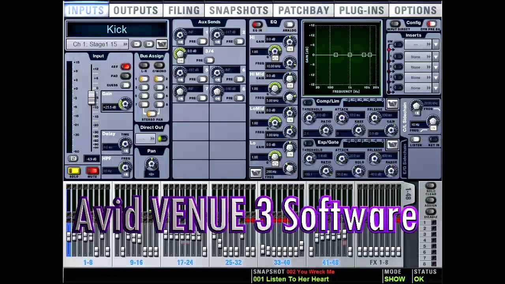Toggle the GUESS switch
Viewport: 505px width, 284px height.
click(125, 85)
